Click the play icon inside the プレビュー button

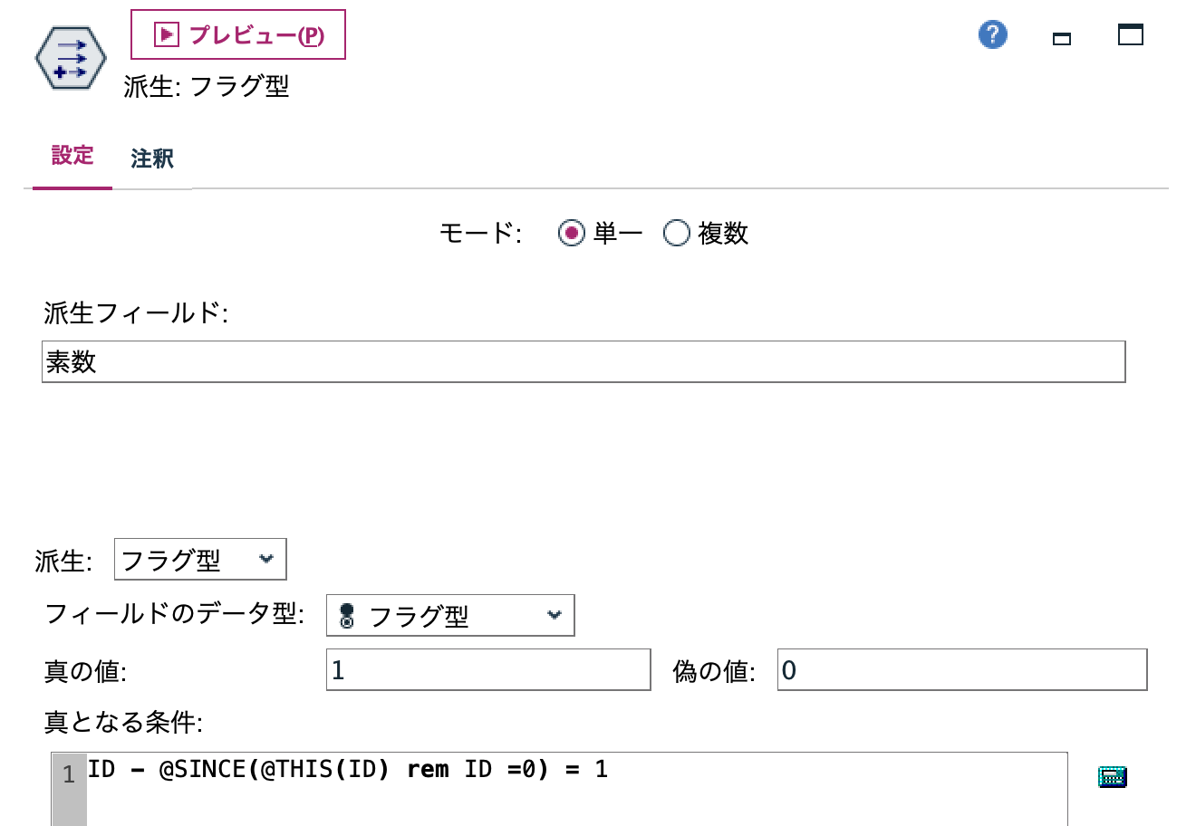coord(165,34)
